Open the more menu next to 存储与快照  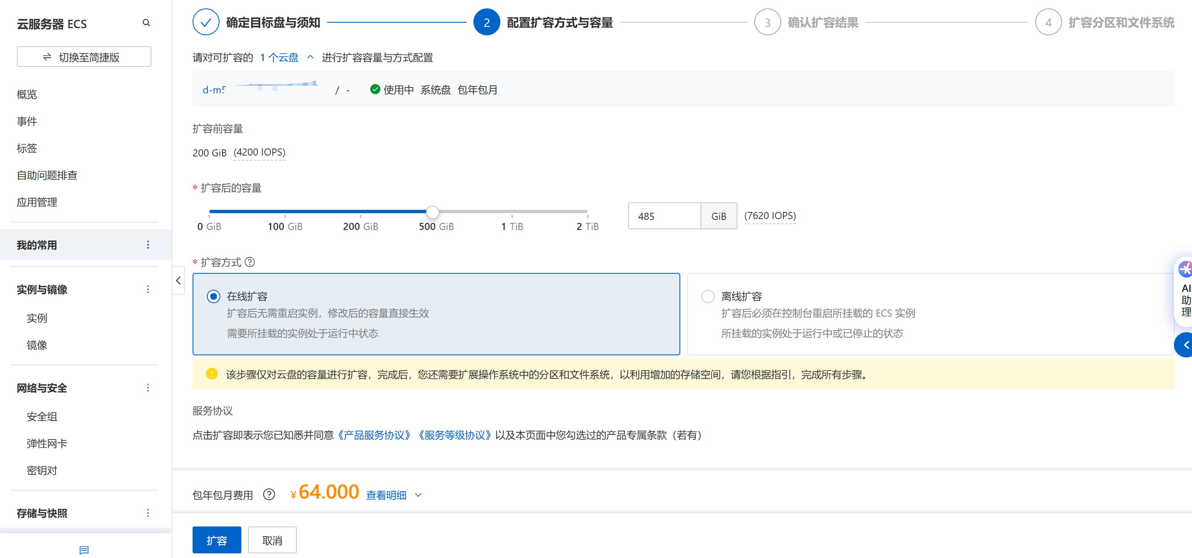coord(148,513)
